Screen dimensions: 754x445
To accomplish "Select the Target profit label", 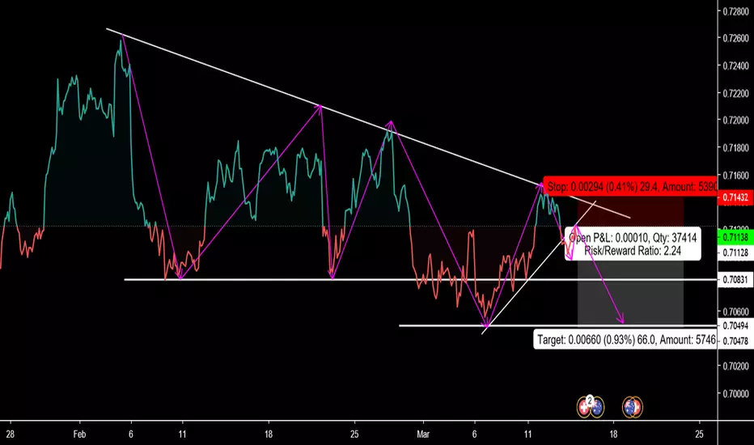I will tap(625, 340).
